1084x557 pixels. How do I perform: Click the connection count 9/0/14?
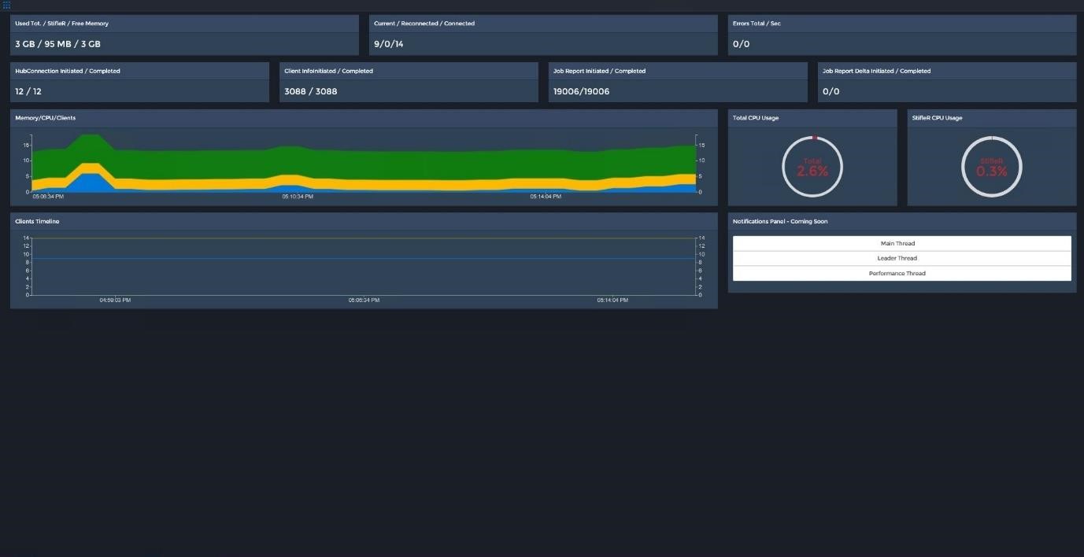pos(388,44)
